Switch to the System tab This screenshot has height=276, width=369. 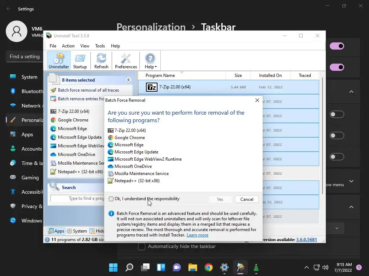pos(77,231)
